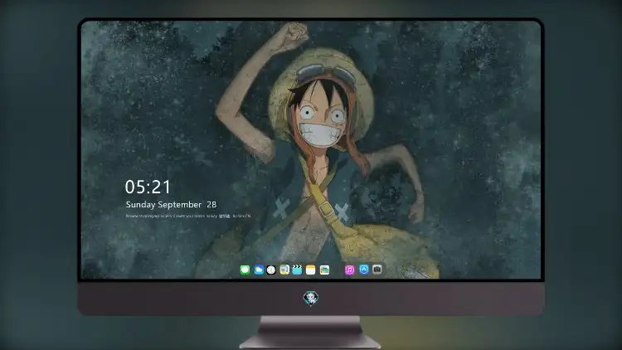Open the blue App Store in the dock
The image size is (622, 350).
coord(364,270)
